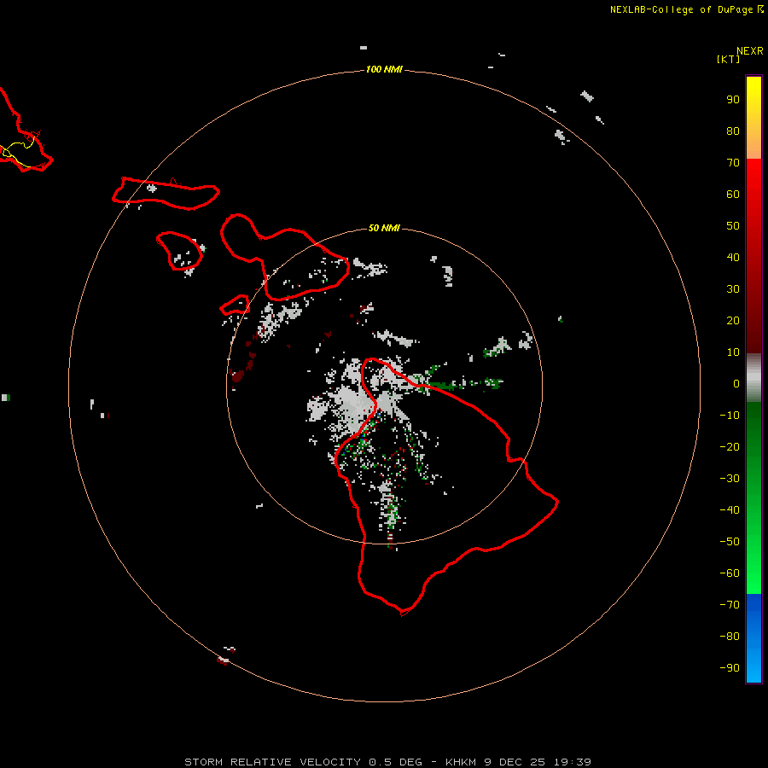Click the -70 value on the velocity scale
This screenshot has width=768, height=768.
[730, 605]
